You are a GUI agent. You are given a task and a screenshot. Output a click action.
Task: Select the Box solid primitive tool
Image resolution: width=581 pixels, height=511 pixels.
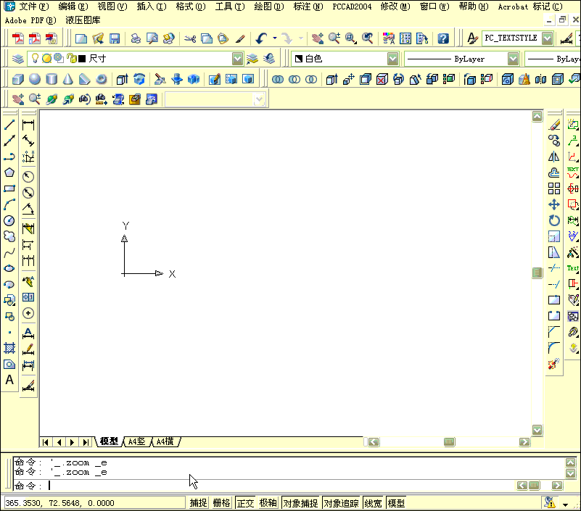coord(16,78)
